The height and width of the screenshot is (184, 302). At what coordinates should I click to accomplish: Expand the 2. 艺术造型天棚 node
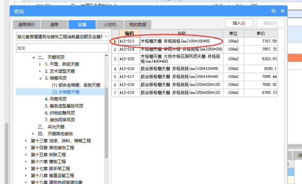click(40, 71)
